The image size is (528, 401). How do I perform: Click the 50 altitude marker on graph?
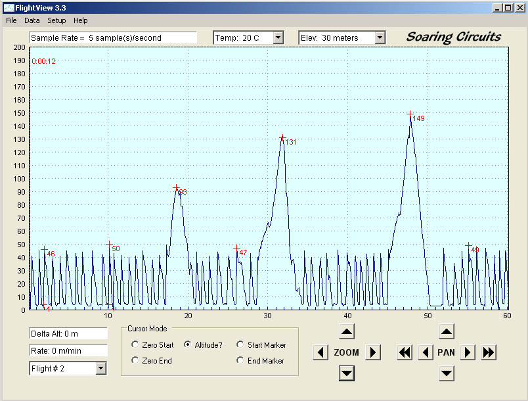[109, 245]
